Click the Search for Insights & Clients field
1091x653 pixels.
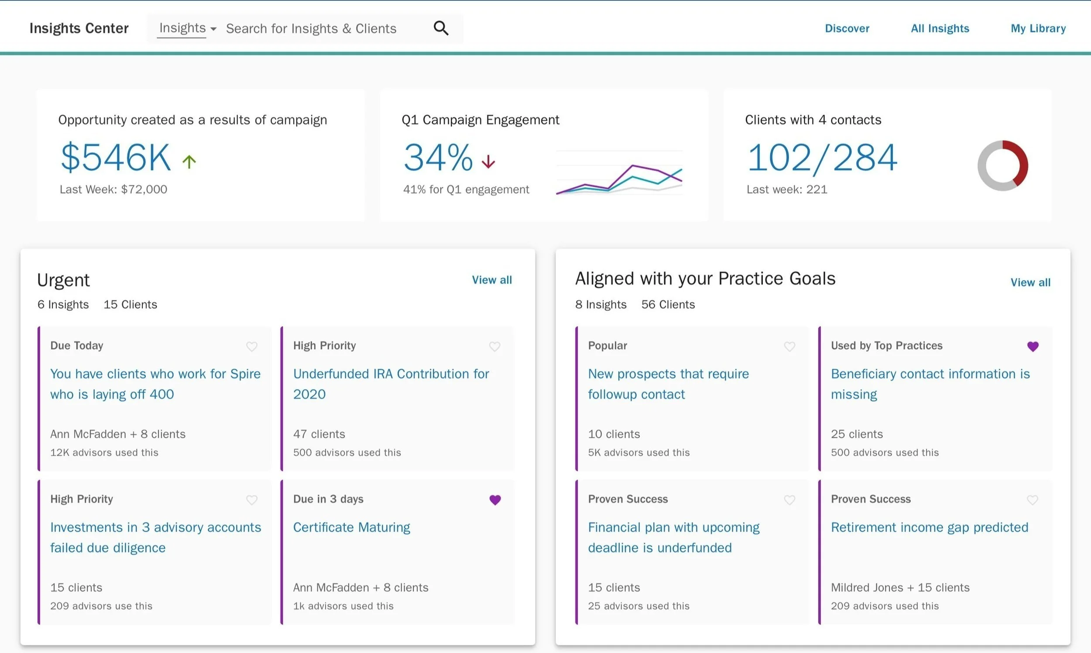[x=311, y=29]
